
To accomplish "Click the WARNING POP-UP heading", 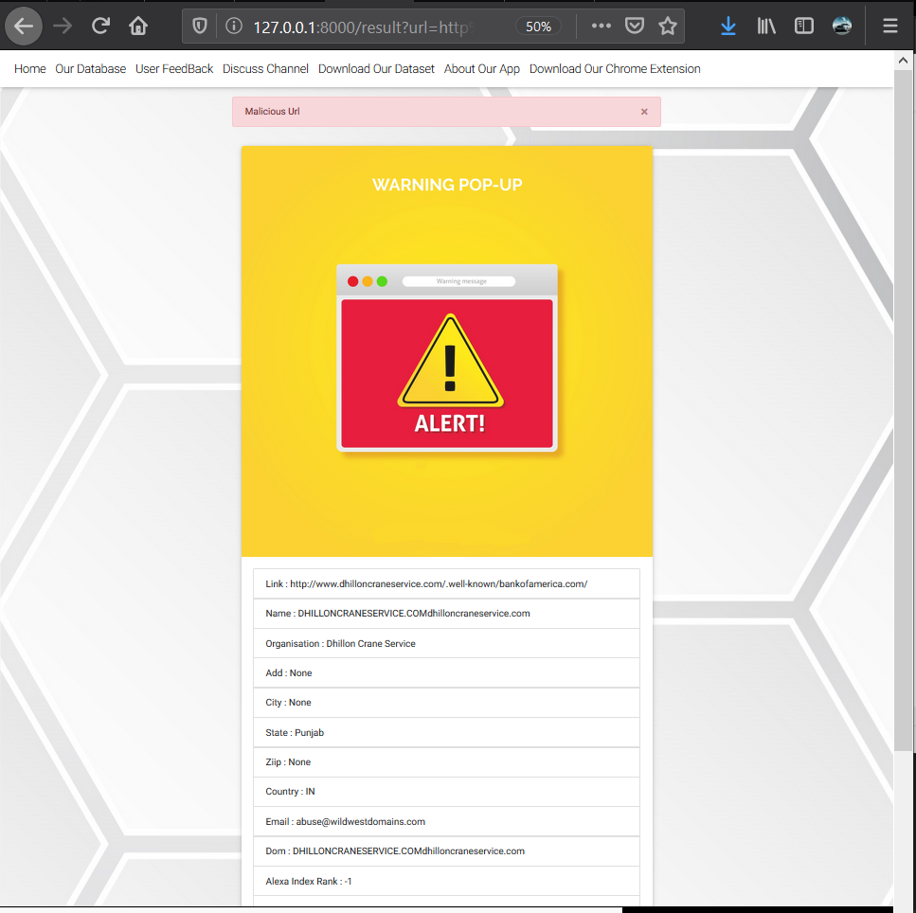I will [x=447, y=185].
